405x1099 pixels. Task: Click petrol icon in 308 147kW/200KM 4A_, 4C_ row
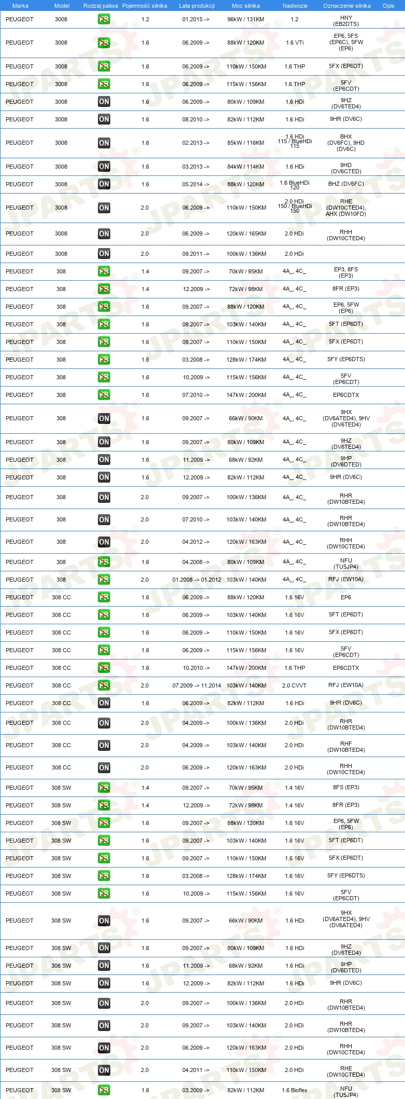pos(104,395)
